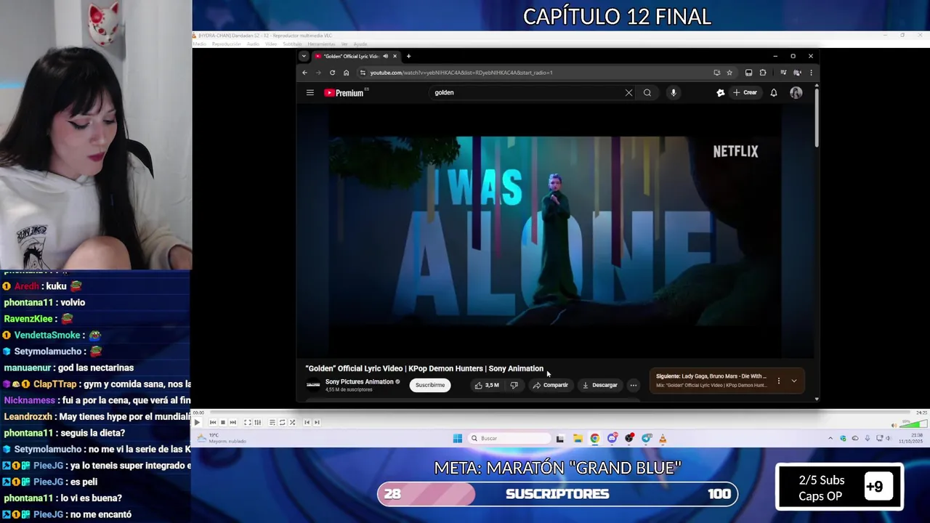Image resolution: width=930 pixels, height=523 pixels.
Task: Click the Chrome address bar URL
Action: (461, 73)
